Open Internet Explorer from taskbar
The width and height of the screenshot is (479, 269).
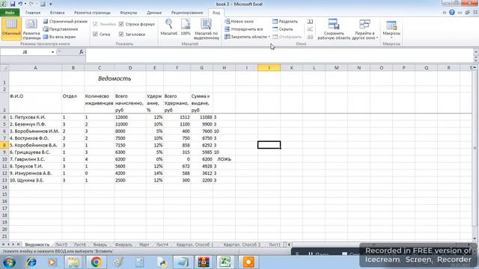31,262
